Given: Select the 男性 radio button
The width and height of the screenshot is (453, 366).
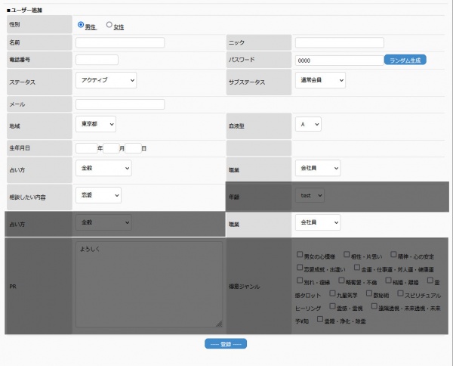Looking at the screenshot, I should point(81,25).
